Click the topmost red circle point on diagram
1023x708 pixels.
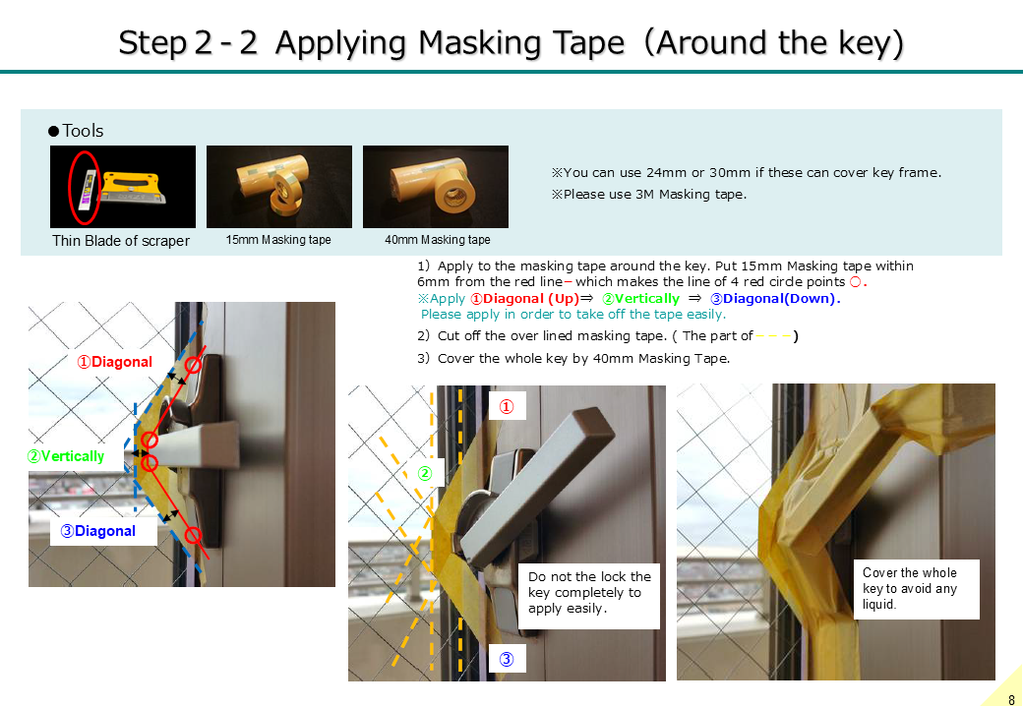pos(193,365)
